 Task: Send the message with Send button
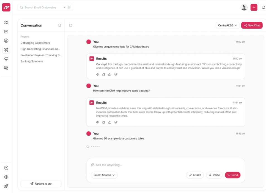coord(233,175)
